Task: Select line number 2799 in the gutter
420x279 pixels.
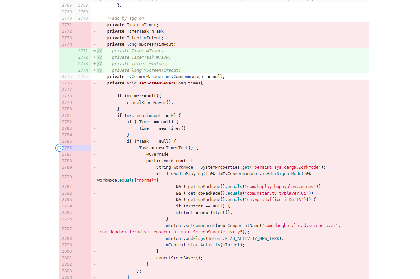Action: tap(67, 245)
